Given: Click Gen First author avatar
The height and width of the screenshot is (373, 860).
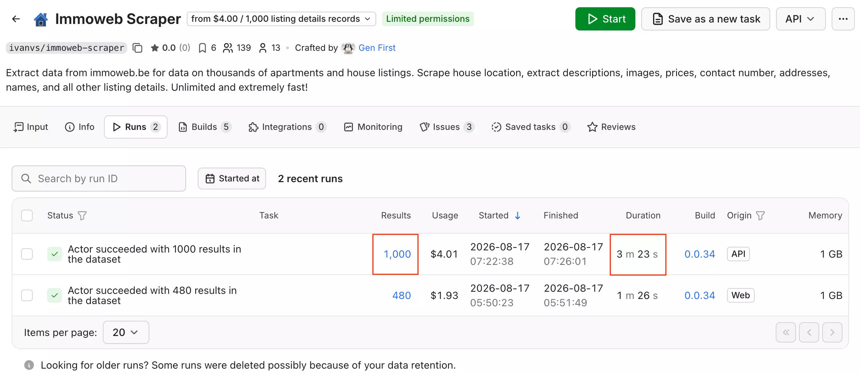Looking at the screenshot, I should (x=348, y=48).
